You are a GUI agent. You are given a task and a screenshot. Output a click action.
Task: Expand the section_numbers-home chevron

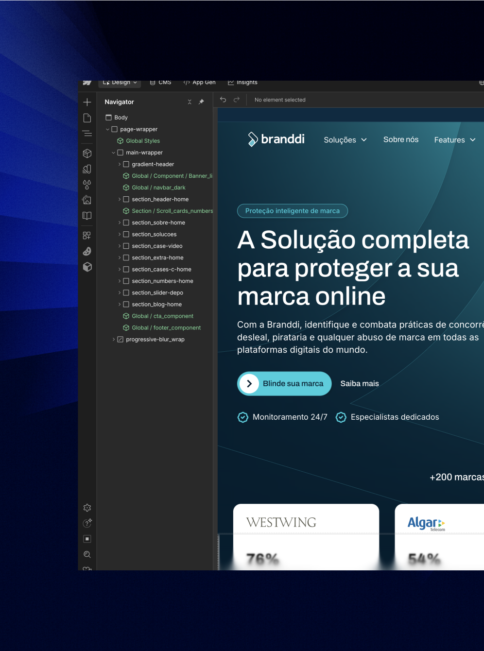(x=119, y=281)
